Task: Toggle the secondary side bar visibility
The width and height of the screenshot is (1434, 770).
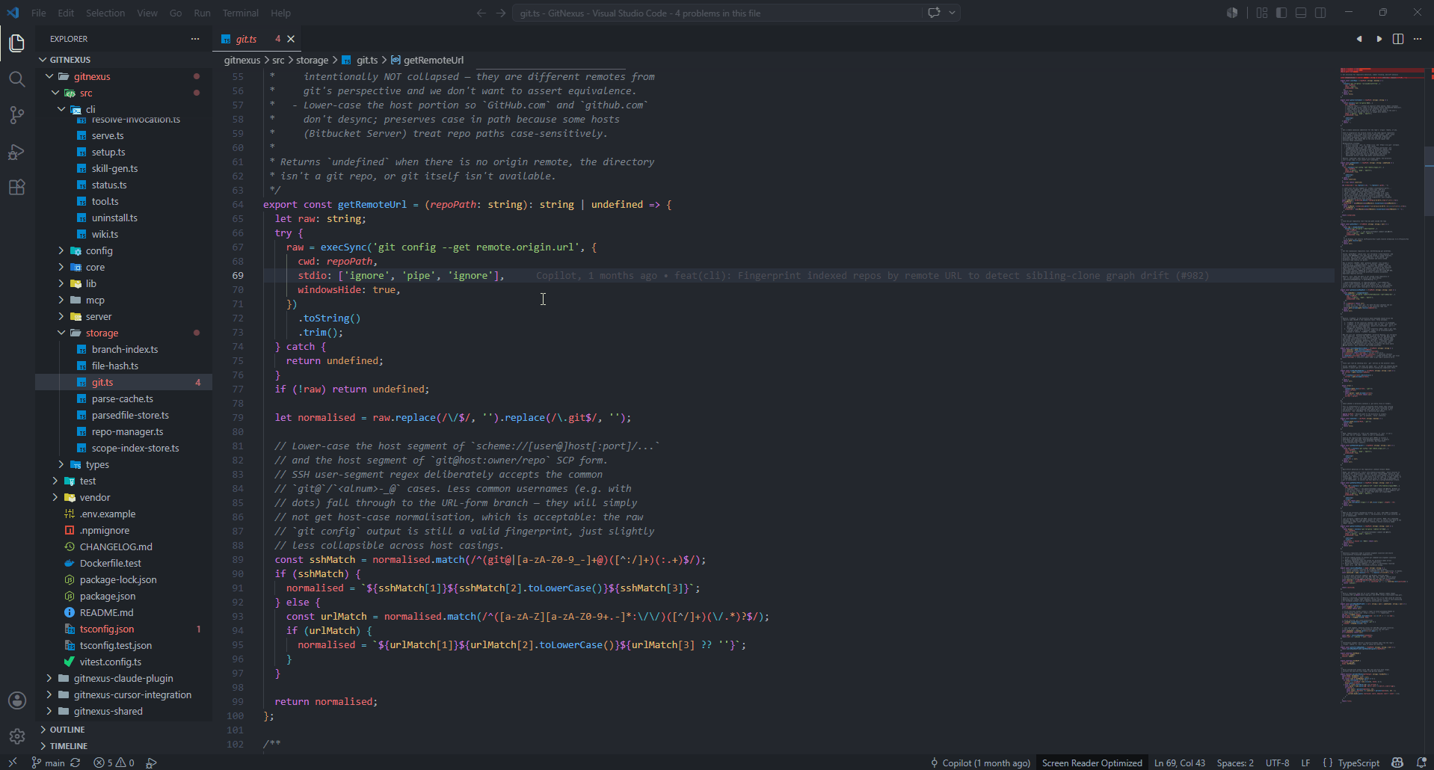Action: click(1320, 13)
